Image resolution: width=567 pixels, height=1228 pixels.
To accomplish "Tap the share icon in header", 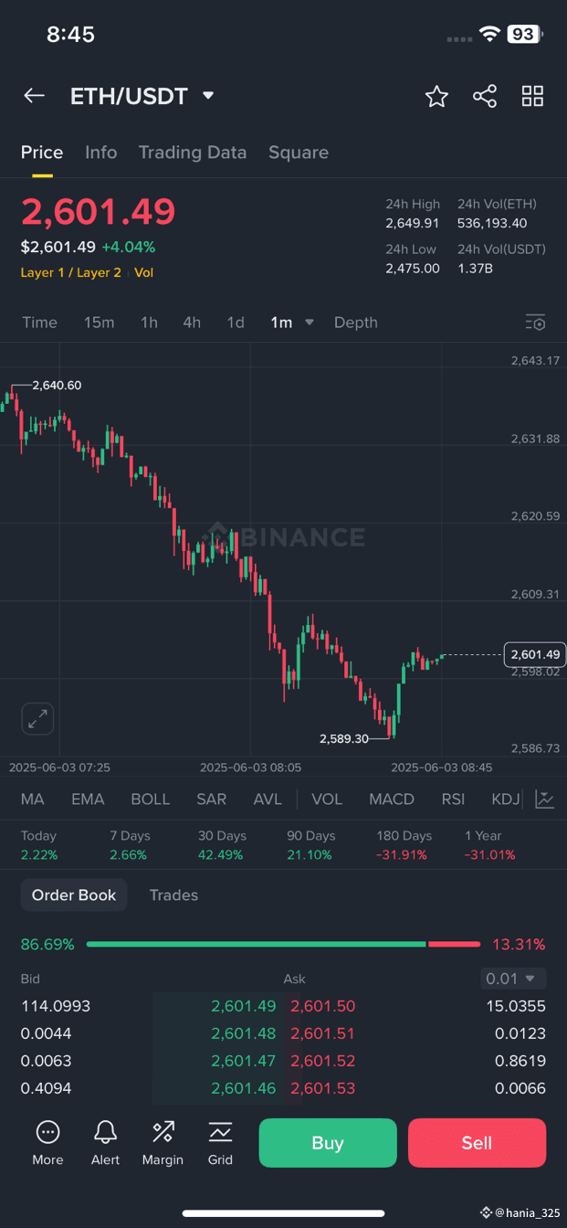I will (485, 96).
